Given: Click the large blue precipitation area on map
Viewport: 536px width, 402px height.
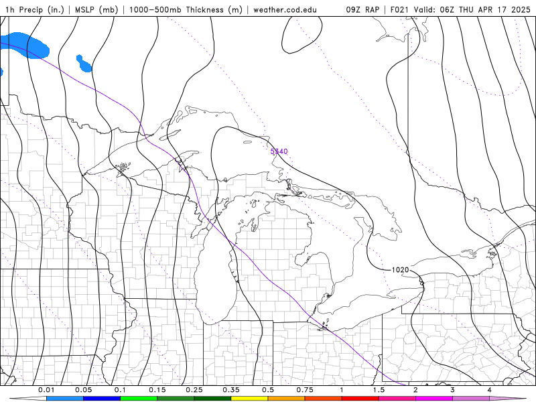Looking at the screenshot, I should 25,45.
